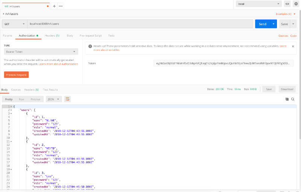Open the local environment dropdown
The height and width of the screenshot is (192, 301).
tap(258, 4)
